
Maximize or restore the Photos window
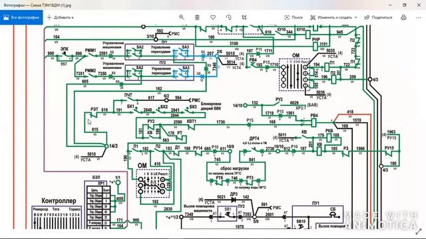pos(404,5)
